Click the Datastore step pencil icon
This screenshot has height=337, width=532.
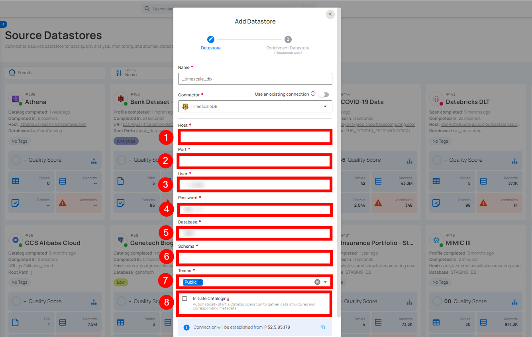[211, 39]
